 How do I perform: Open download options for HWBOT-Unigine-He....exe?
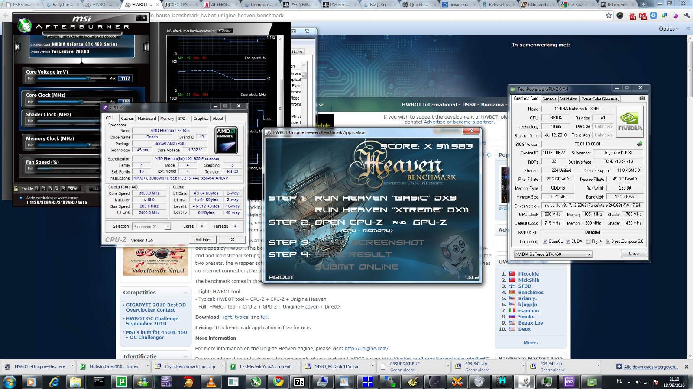click(x=72, y=366)
